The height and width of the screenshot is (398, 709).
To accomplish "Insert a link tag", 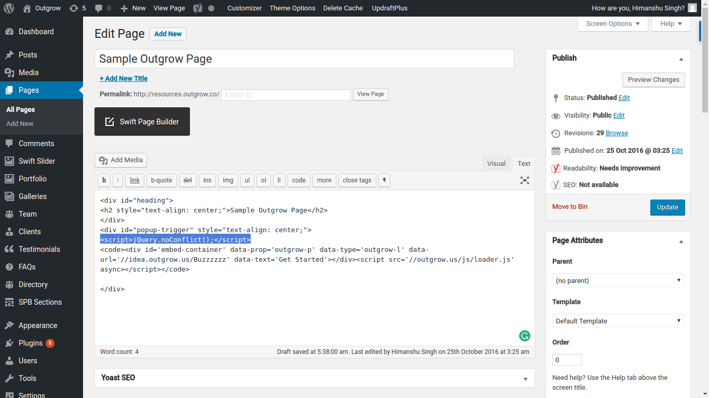I will coord(134,180).
